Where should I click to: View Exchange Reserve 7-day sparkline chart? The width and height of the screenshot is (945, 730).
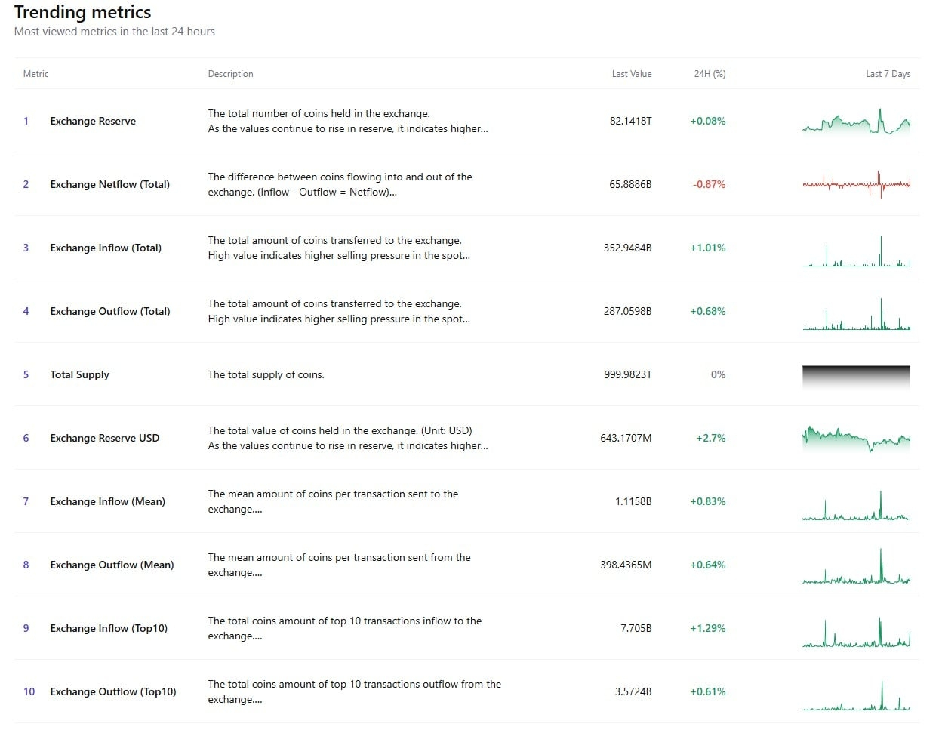[856, 122]
